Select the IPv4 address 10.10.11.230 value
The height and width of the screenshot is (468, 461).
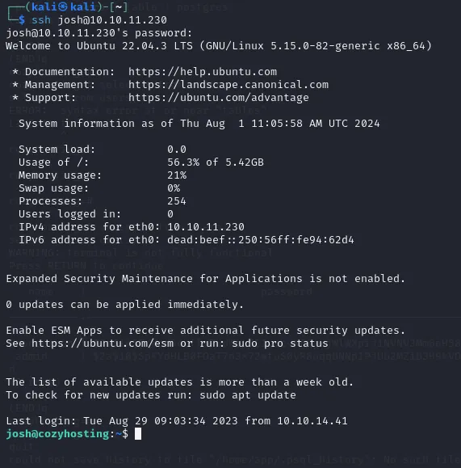point(206,227)
